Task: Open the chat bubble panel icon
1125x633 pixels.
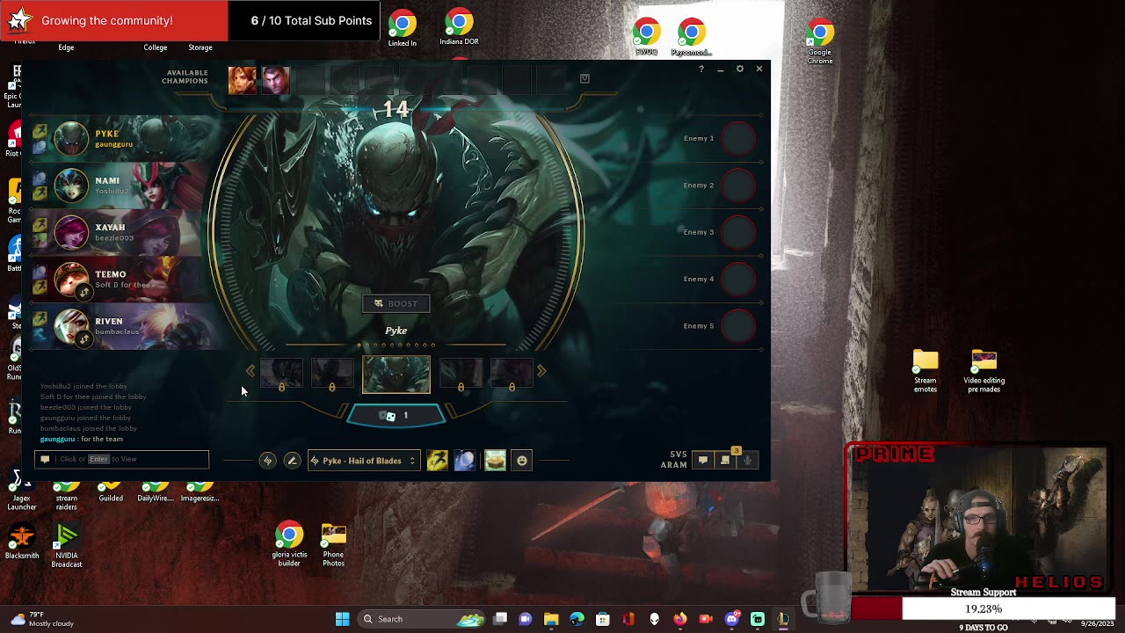Action: [703, 460]
